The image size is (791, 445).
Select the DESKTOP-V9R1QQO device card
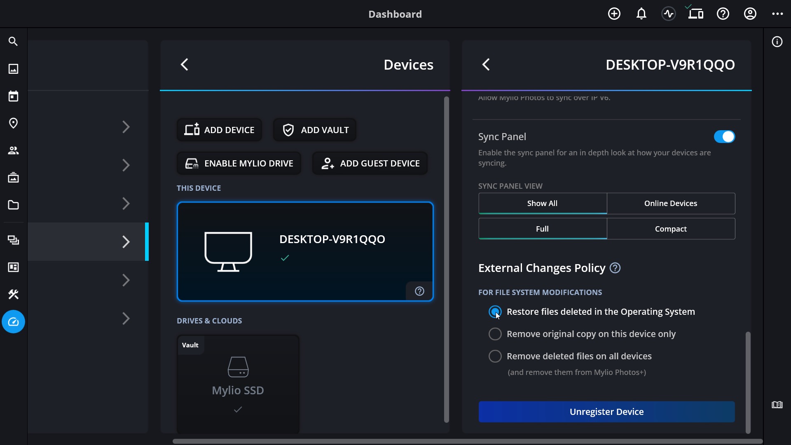coord(305,252)
